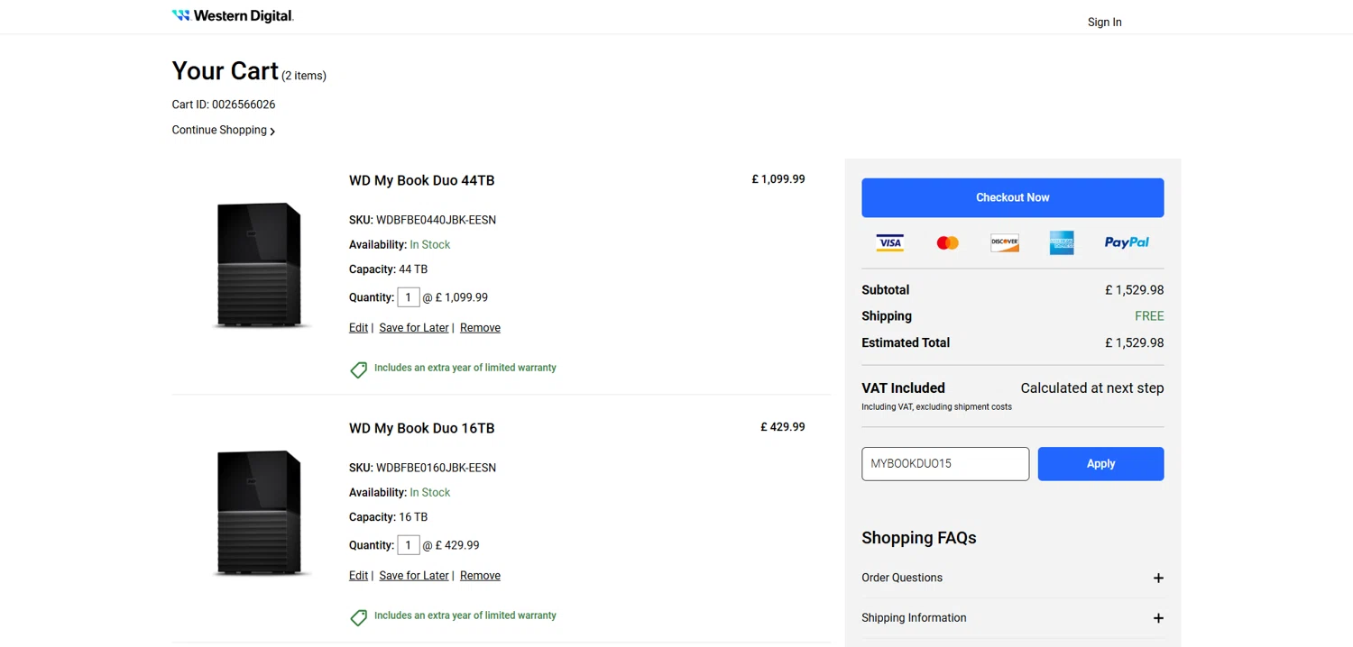Click the FREE shipping value
The height and width of the screenshot is (647, 1353).
1149,316
